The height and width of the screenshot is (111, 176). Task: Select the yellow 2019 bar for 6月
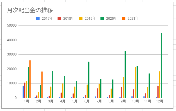(x=87, y=91)
